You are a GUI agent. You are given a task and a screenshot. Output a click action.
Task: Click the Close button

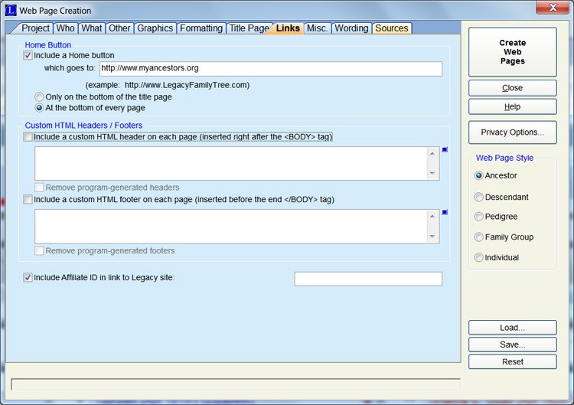click(513, 88)
